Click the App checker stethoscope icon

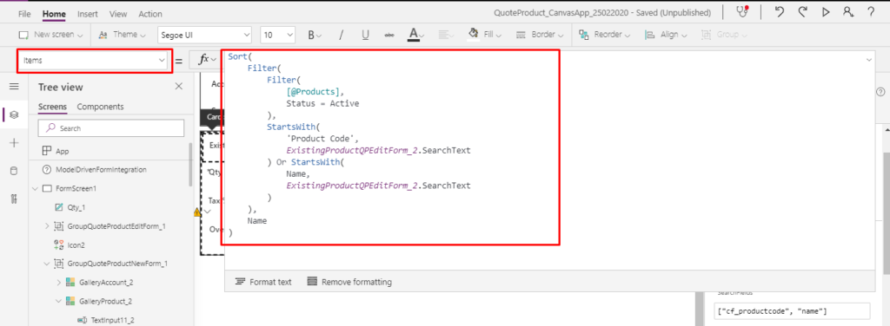click(742, 12)
